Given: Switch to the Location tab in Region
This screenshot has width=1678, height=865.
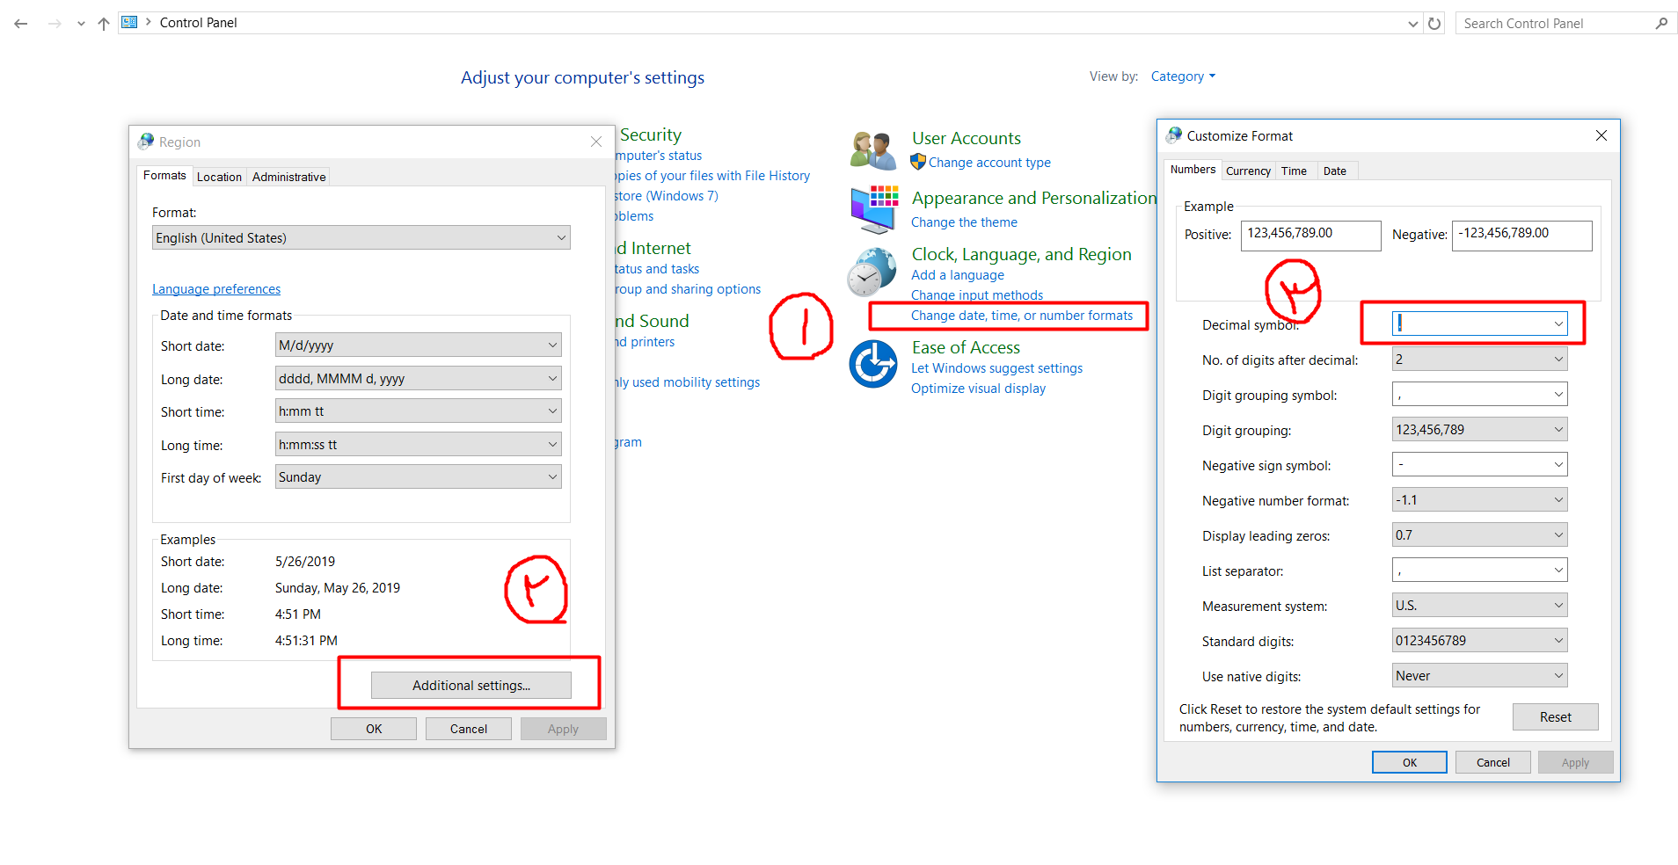Looking at the screenshot, I should pos(219,177).
